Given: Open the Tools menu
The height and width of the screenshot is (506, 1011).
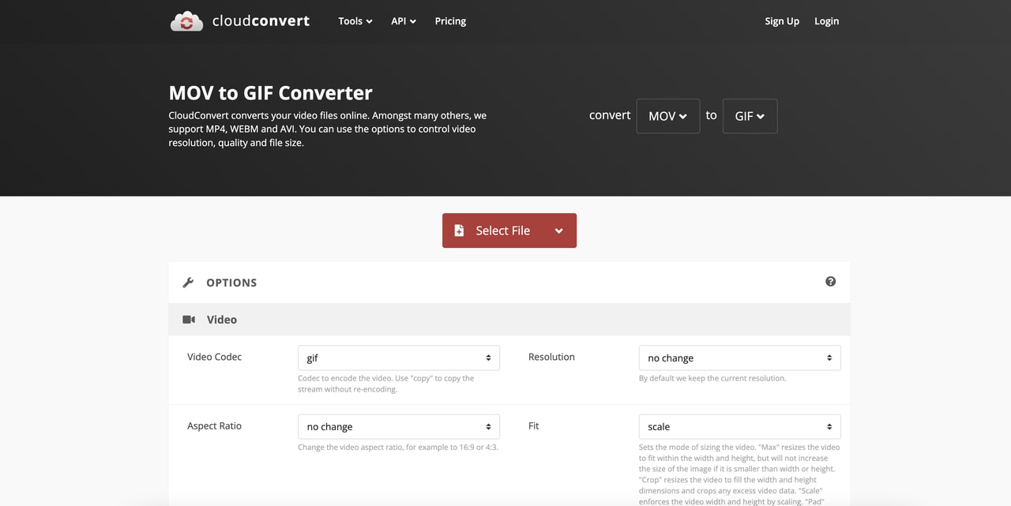Looking at the screenshot, I should click(355, 21).
